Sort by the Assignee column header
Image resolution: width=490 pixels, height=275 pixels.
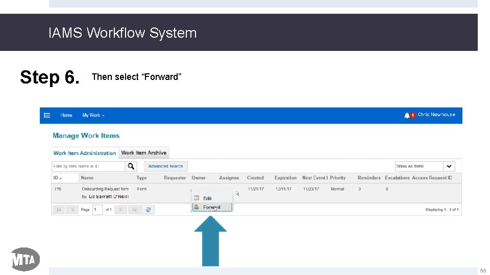click(x=229, y=178)
